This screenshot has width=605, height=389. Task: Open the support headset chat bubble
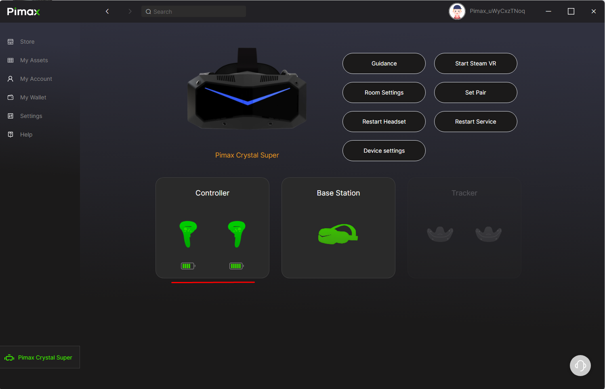pyautogui.click(x=580, y=366)
